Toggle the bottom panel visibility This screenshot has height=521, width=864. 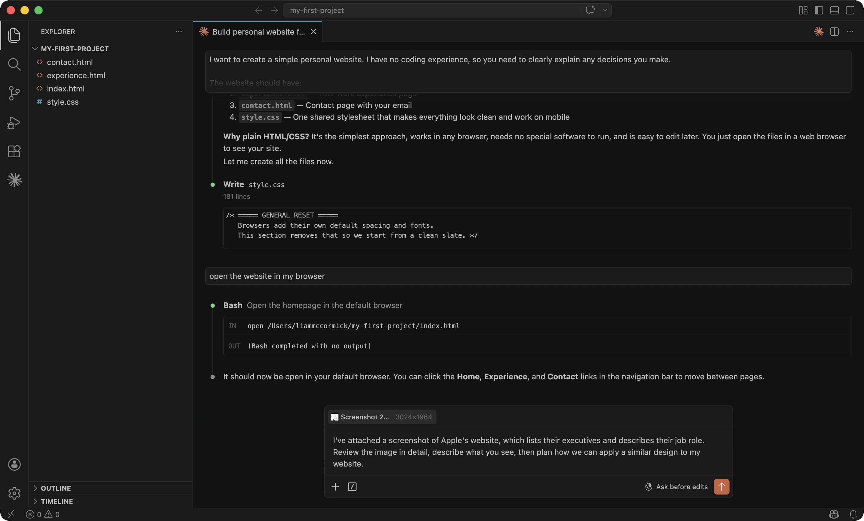[835, 11]
